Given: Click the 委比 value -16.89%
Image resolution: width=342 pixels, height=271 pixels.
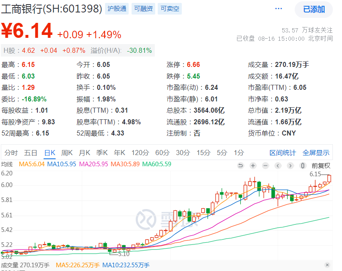Looking at the screenshot, I should tap(34, 99).
